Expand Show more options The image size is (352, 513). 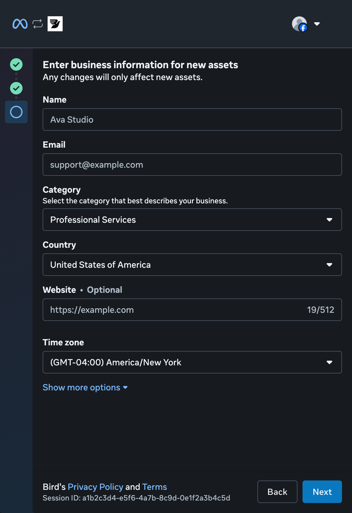point(85,387)
